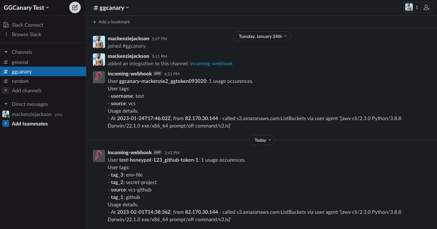Click the 2023-01-24T17:46:02Z timestamp text
The width and height of the screenshot is (437, 229).
coord(144,118)
